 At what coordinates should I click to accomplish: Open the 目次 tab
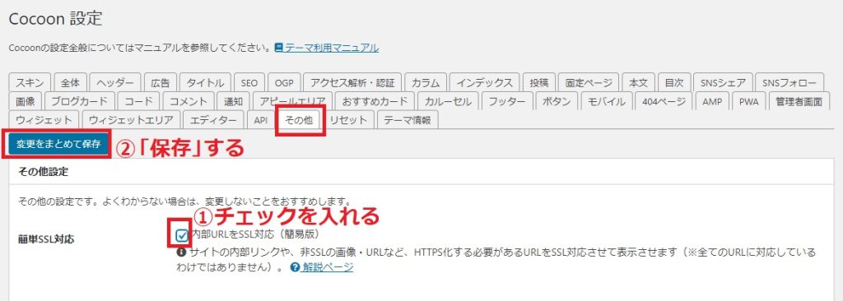[x=673, y=83]
